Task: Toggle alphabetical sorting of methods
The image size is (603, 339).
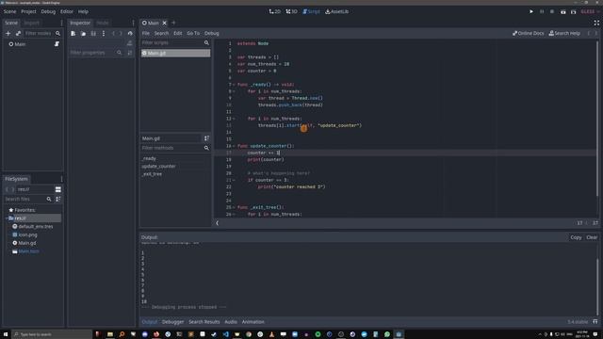Action: pyautogui.click(x=206, y=138)
